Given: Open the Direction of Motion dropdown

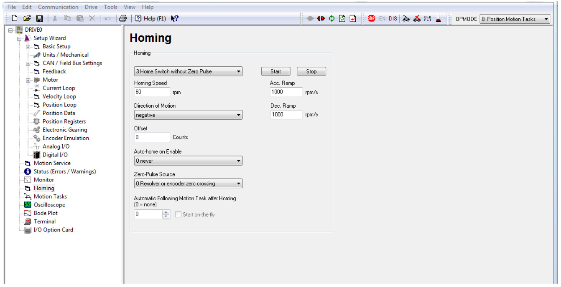Looking at the screenshot, I should [188, 115].
